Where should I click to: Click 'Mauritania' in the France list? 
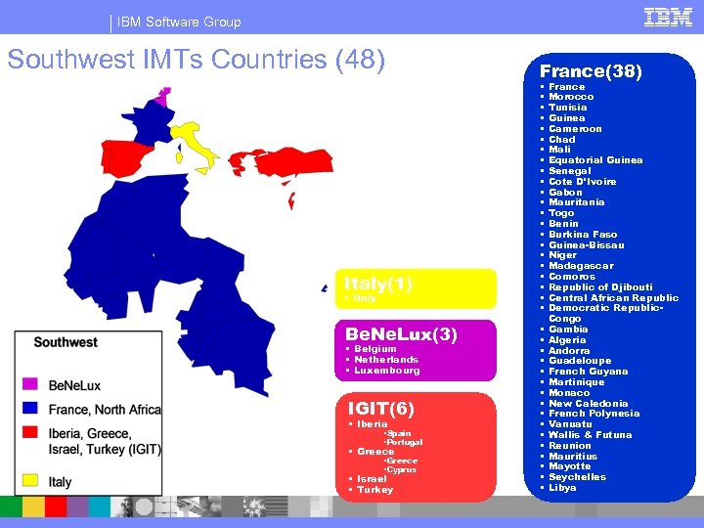coord(577,202)
